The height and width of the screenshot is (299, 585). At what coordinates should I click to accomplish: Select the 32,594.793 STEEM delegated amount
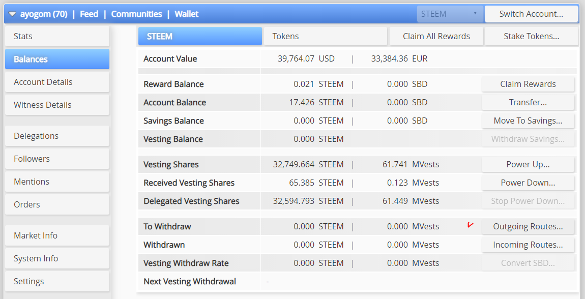[x=308, y=201]
